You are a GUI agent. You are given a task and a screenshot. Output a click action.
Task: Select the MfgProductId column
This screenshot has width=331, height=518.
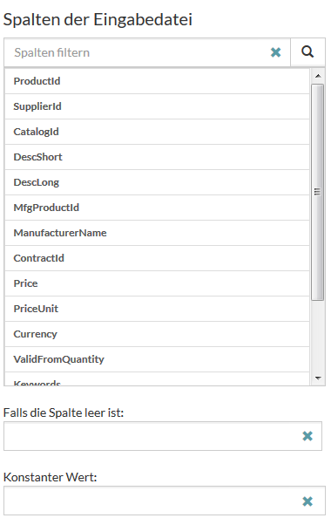point(157,208)
